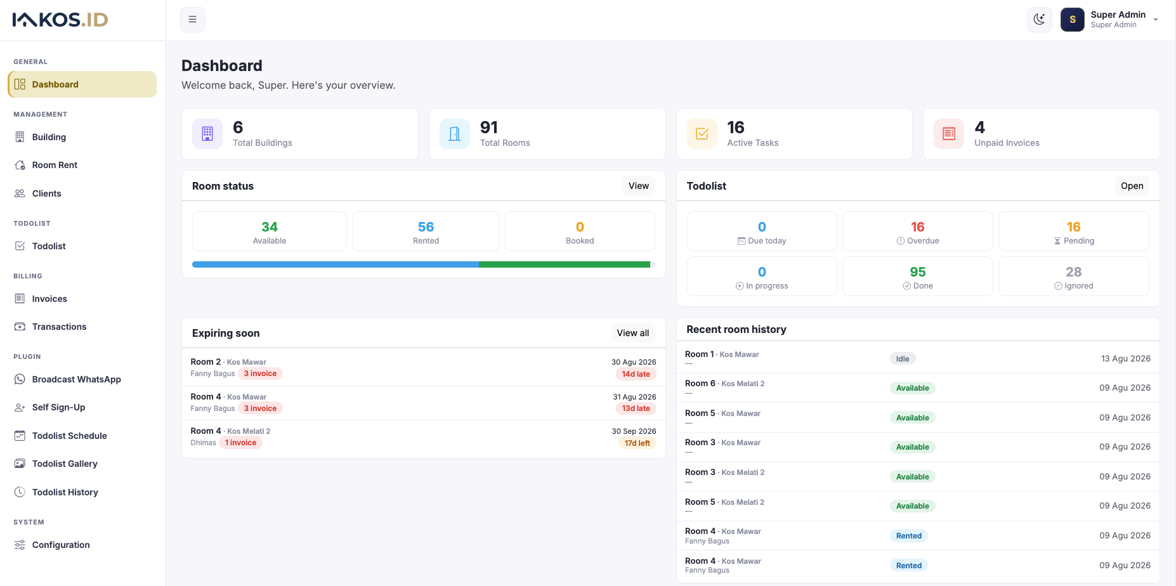Open the 95 Done tile
1176x586 pixels.
click(918, 277)
